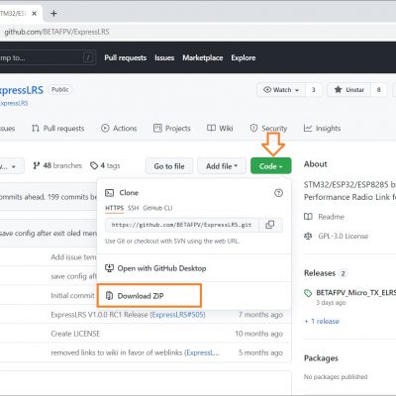Open Pull requests in the top navigation
This screenshot has height=396, width=396.
[x=126, y=57]
